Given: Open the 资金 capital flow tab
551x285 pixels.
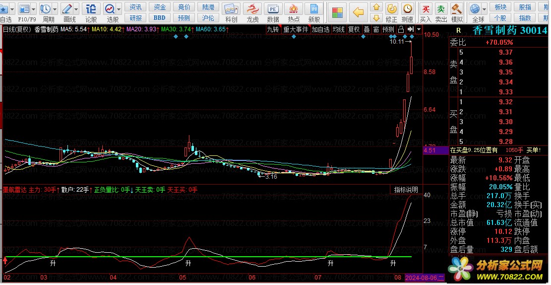Looking at the screenshot, I should click(160, 7).
